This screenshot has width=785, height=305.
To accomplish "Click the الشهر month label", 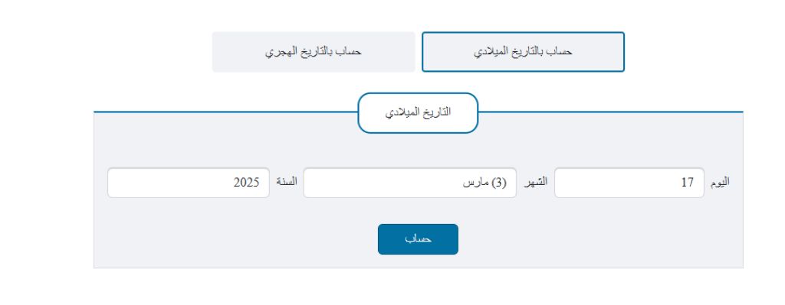I will pyautogui.click(x=536, y=182).
